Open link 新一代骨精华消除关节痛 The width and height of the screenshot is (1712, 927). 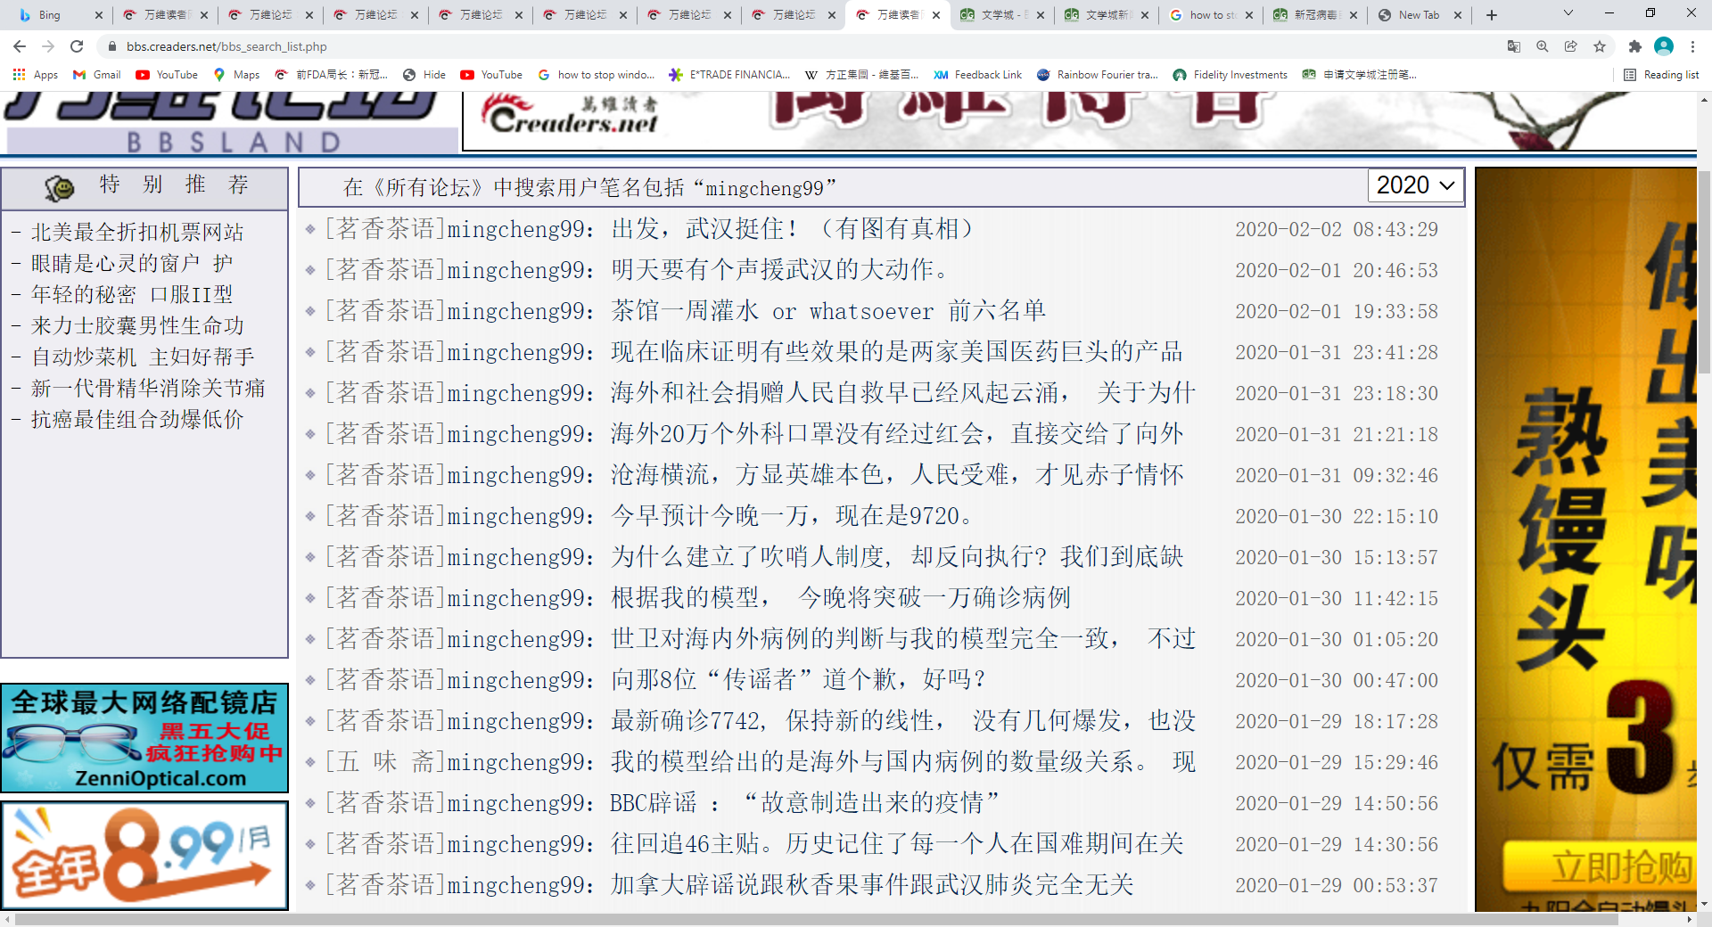(x=148, y=389)
